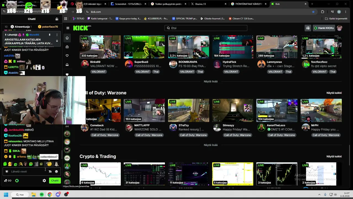This screenshot has height=199, width=353.
Task: Open Chrome three-dot menu
Action: (346, 12)
